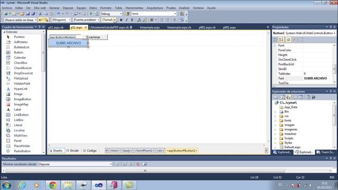Select HiddenField control in toolbox
Image resolution: width=338 pixels, height=190 pixels.
pos(22,83)
